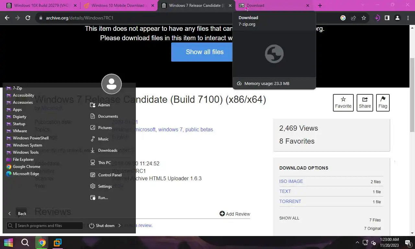
Task: Open the windows 7 topic link
Action: click(x=170, y=130)
